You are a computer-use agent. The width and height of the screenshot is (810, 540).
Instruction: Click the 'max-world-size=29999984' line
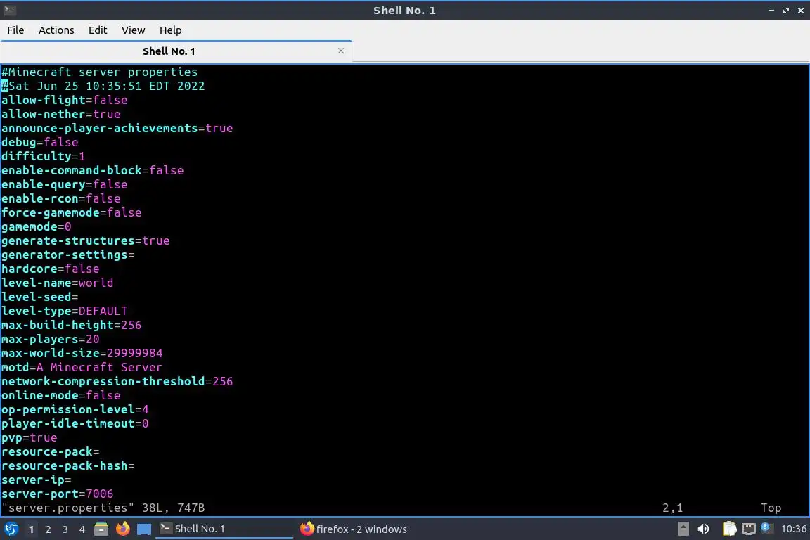[82, 353]
